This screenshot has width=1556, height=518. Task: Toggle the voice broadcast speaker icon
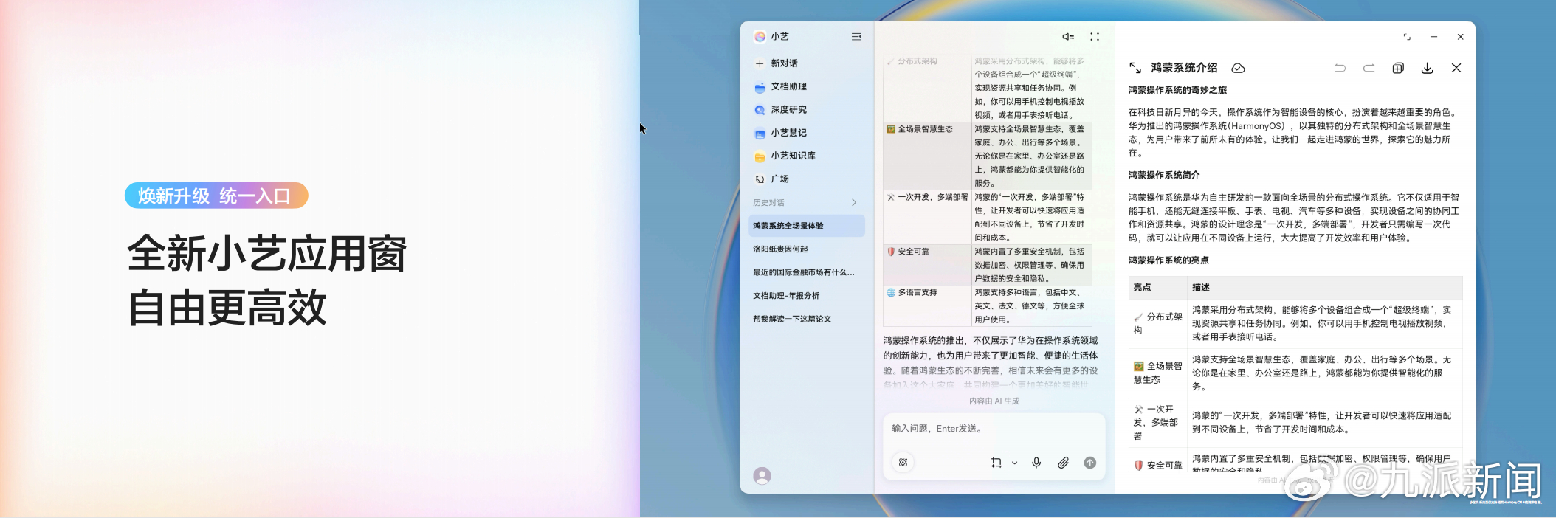(1068, 36)
